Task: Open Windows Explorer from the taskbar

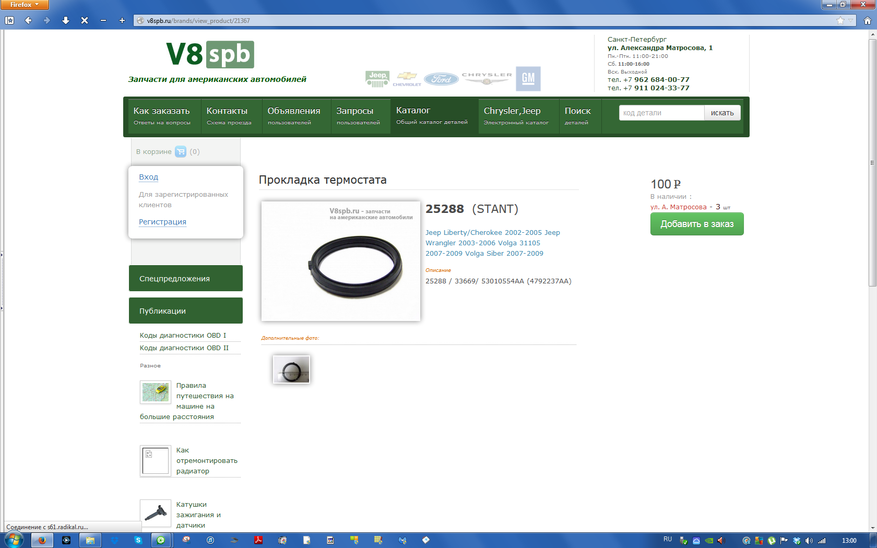Action: [x=90, y=540]
